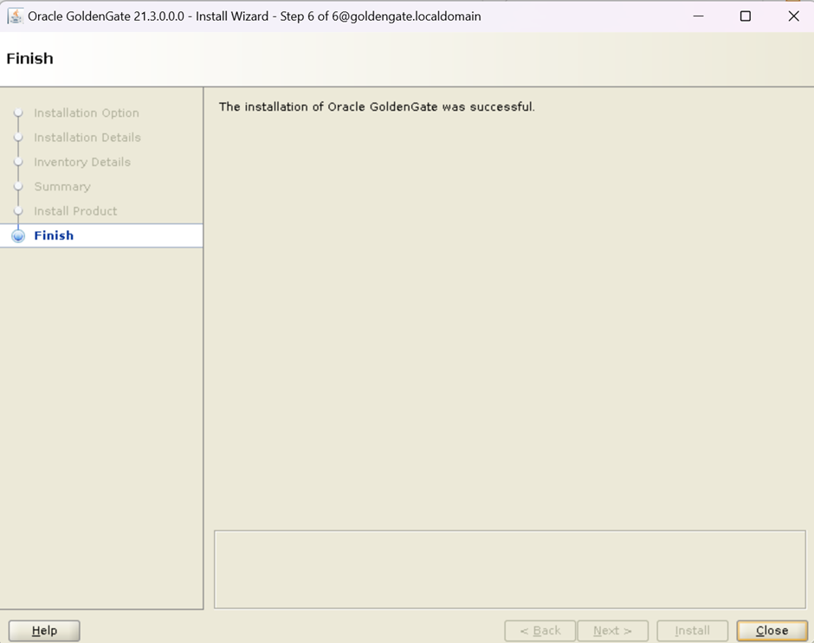The image size is (814, 643).
Task: Select the Installation Details step label
Action: coord(87,138)
